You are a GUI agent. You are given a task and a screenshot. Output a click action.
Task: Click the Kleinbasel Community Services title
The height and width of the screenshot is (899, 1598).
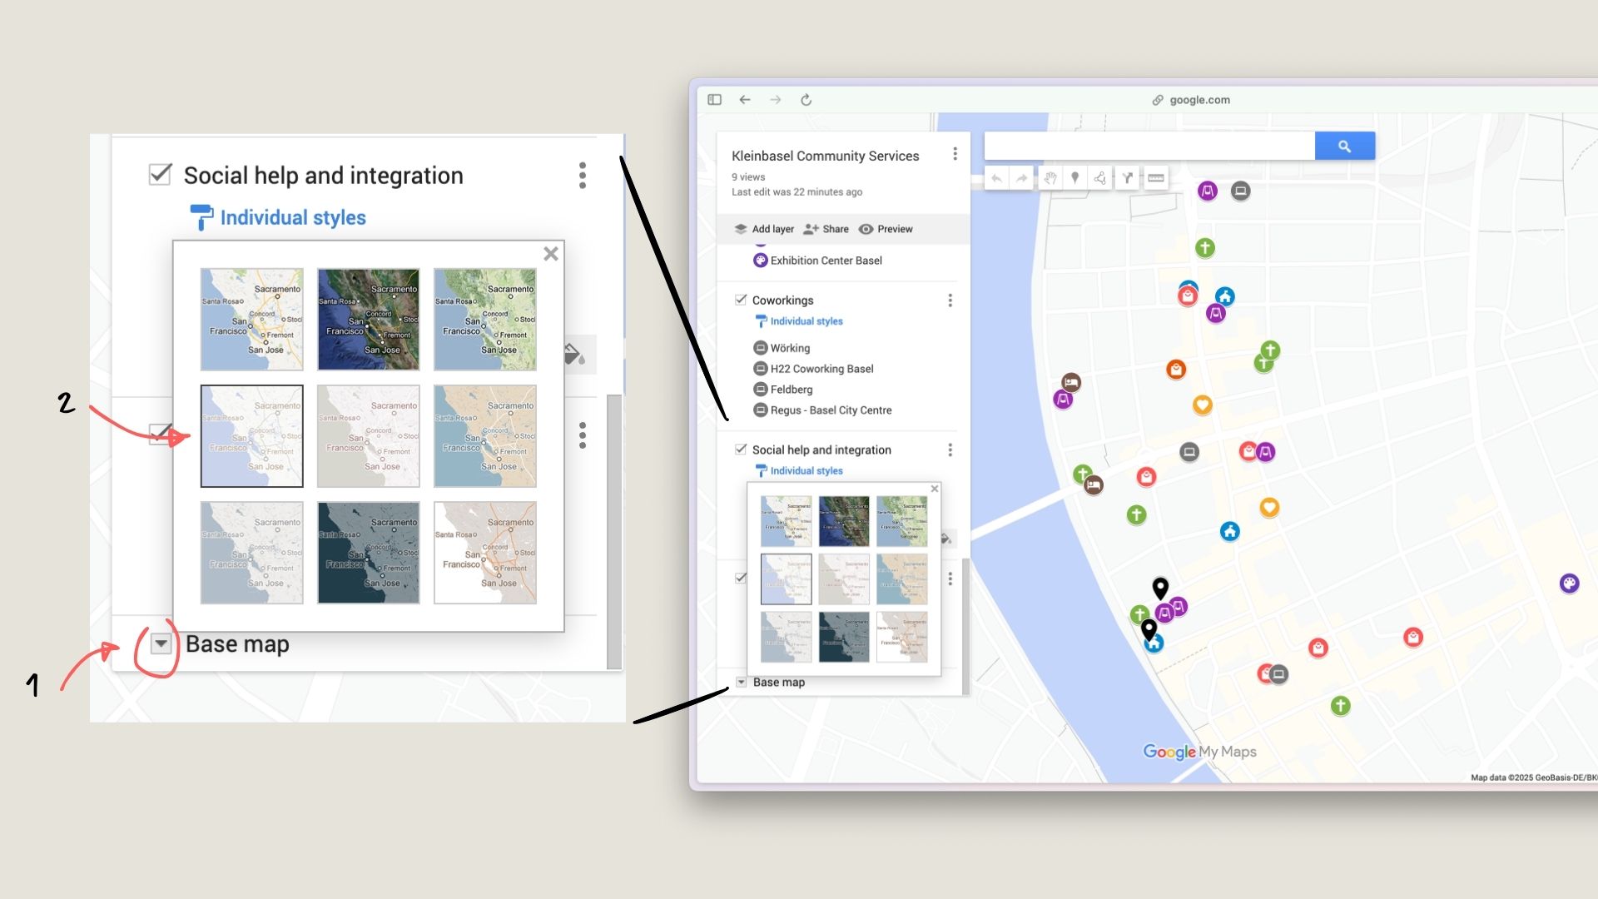tap(826, 156)
